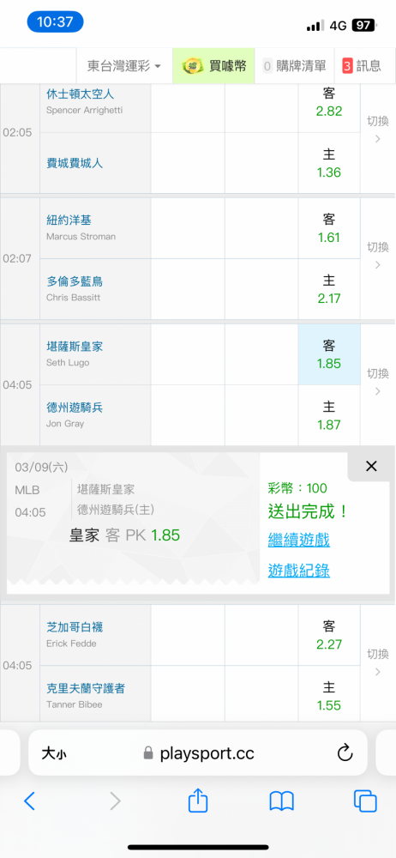Select 德州遊騎兵 主 1.87 odds

click(x=329, y=416)
